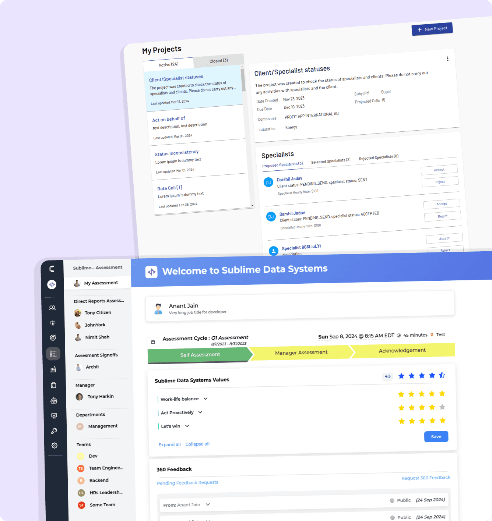Click the New Project button
Image resolution: width=492 pixels, height=521 pixels.
432,29
